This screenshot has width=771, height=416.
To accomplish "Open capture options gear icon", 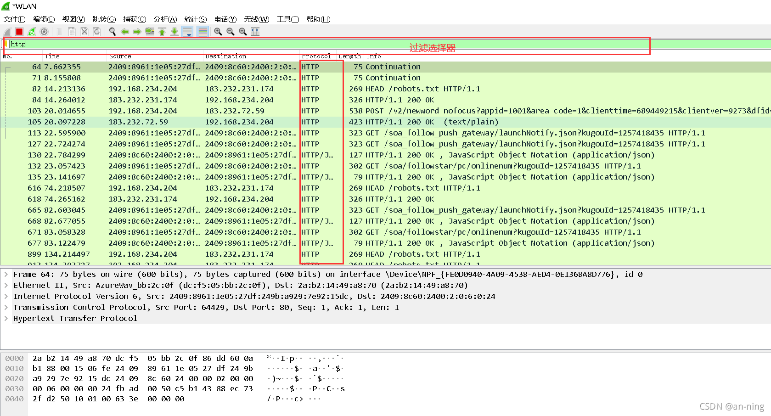I will 44,32.
